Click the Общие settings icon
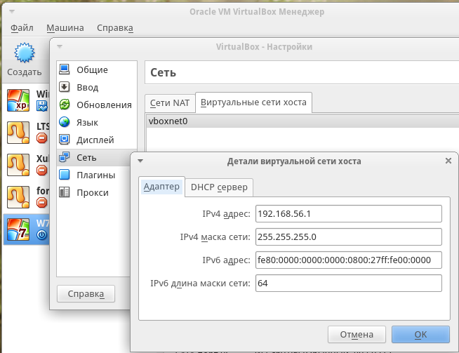 (65, 69)
